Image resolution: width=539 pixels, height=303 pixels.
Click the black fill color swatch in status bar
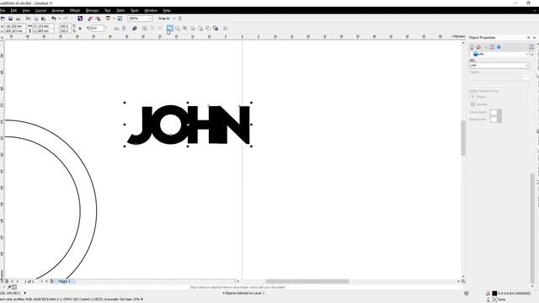(494, 294)
